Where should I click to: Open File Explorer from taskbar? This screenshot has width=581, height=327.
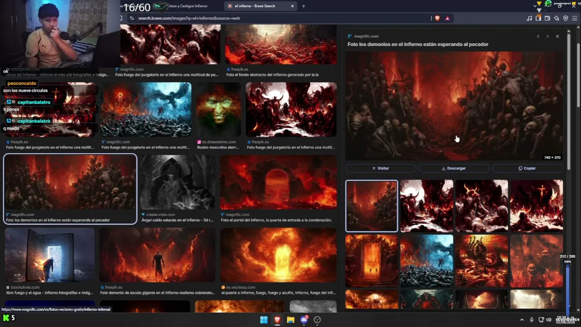[290, 320]
